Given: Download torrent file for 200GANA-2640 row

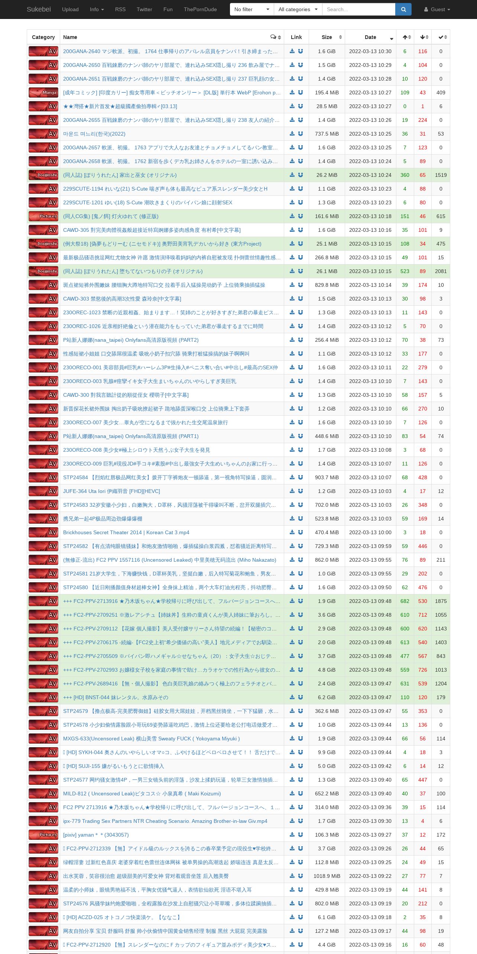Looking at the screenshot, I should [292, 51].
